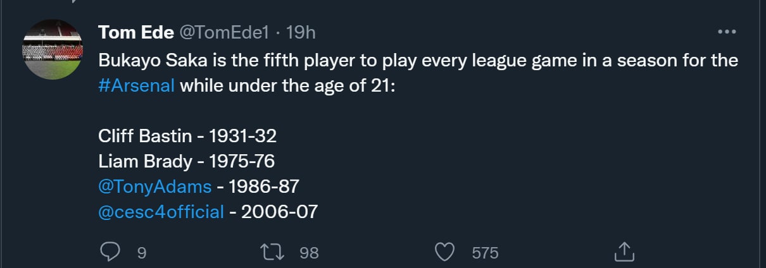Open the share icon menu
Image resolution: width=766 pixels, height=268 pixels.
point(624,252)
